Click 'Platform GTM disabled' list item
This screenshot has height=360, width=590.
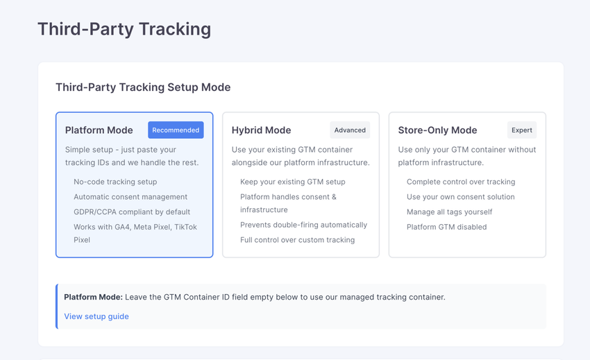pyautogui.click(x=446, y=228)
